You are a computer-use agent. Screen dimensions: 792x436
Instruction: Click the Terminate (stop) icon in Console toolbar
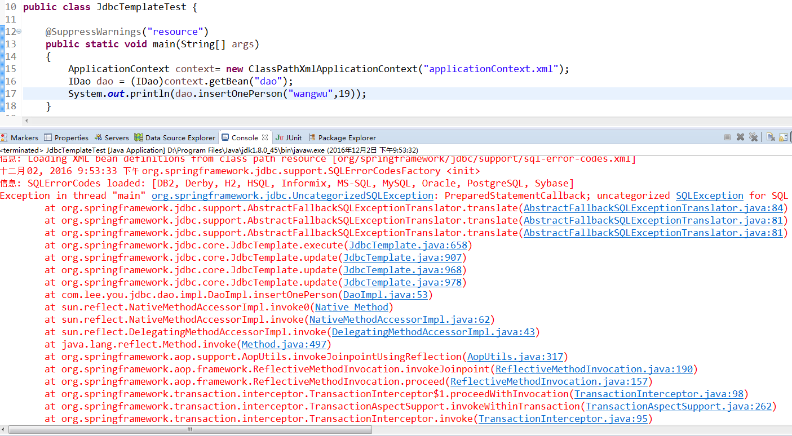point(727,137)
